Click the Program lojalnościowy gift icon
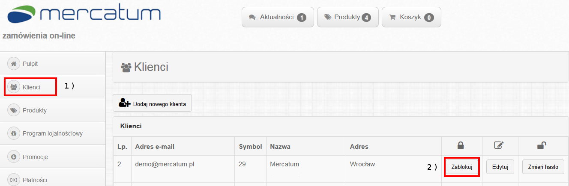This screenshot has height=186, width=569. pos(14,133)
